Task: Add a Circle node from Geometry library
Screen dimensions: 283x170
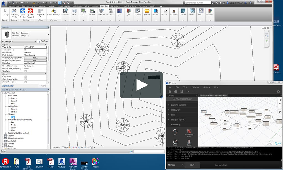Action: coord(175,143)
